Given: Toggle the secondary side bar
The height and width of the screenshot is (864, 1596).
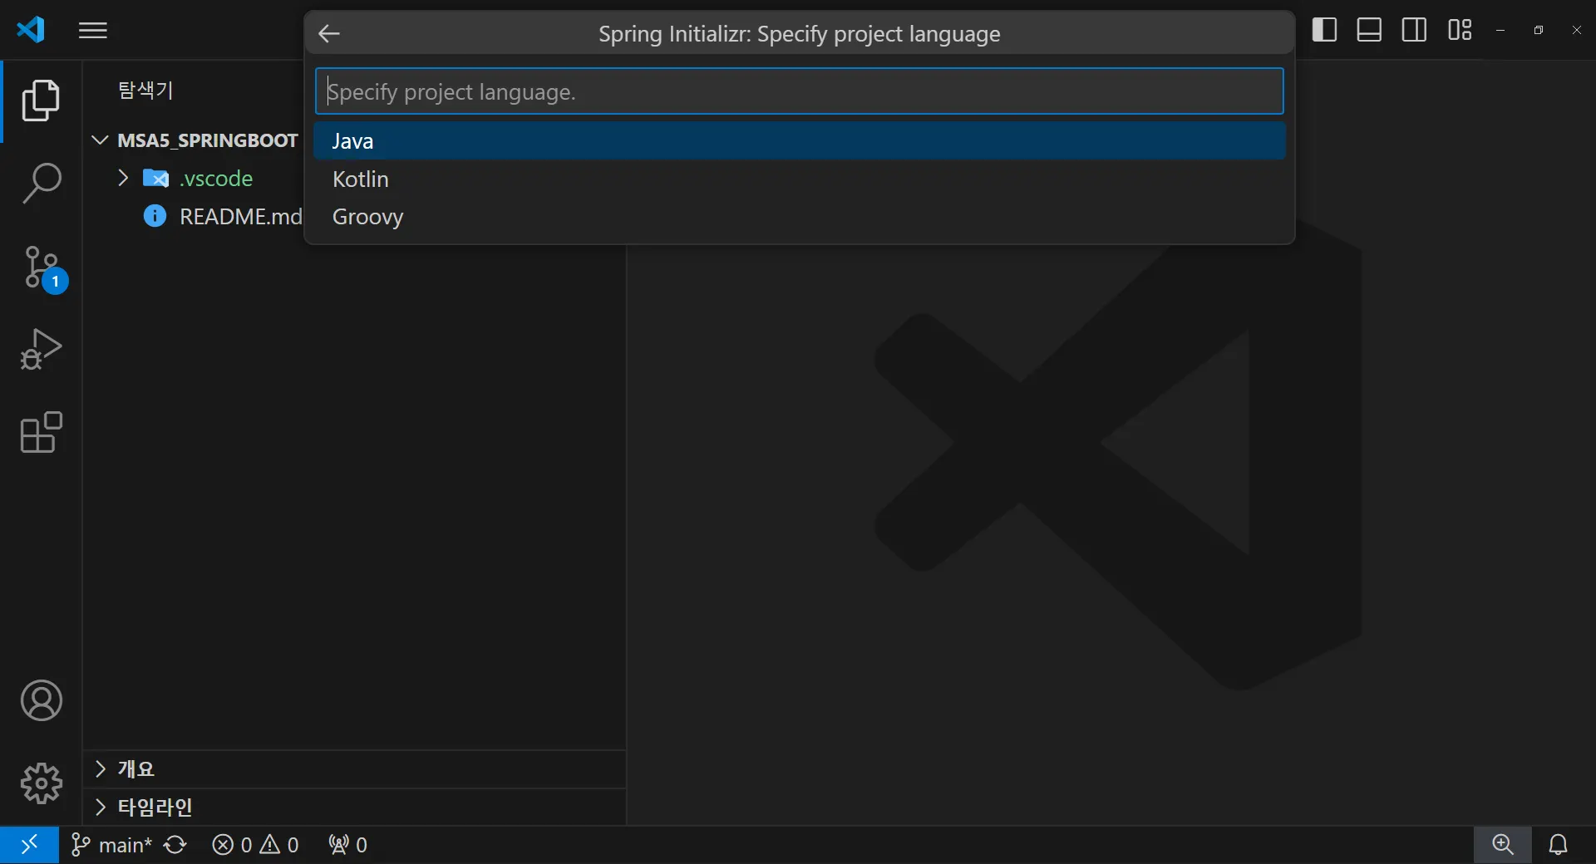Looking at the screenshot, I should coord(1414,30).
